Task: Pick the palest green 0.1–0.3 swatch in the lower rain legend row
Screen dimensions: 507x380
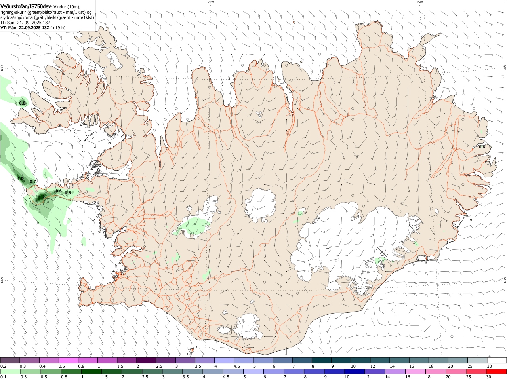Action: pos(10,371)
